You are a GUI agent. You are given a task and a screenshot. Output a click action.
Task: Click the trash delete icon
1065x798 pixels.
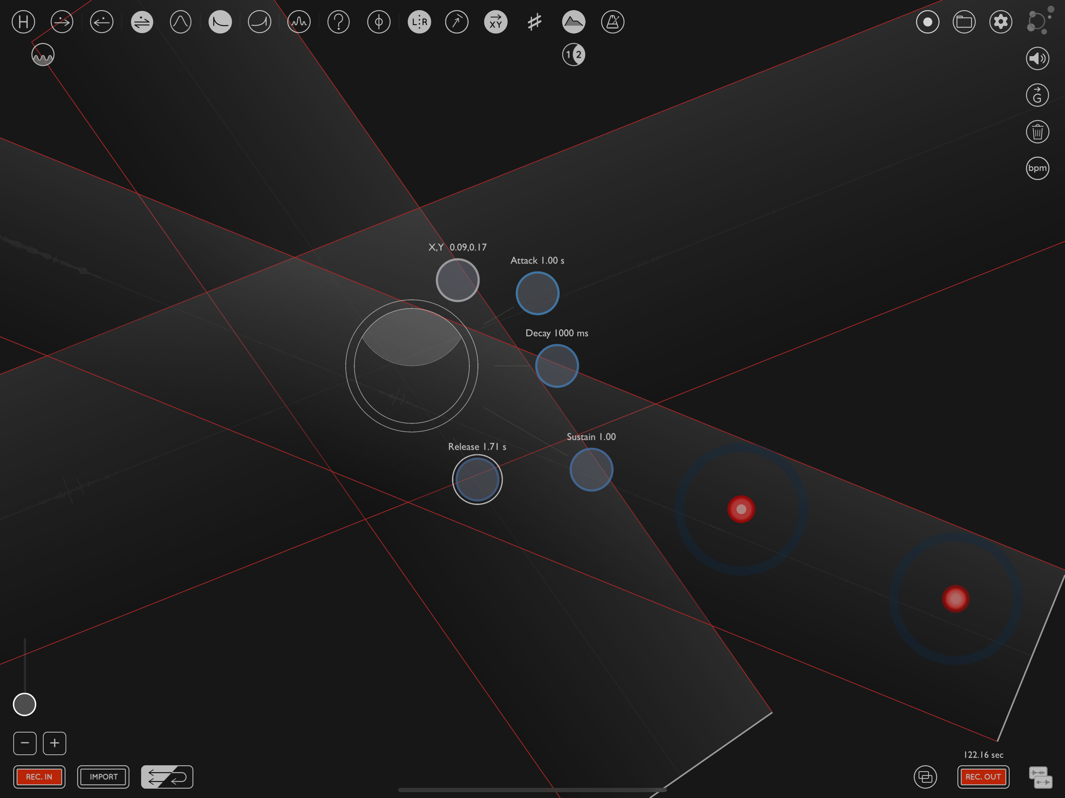pyautogui.click(x=1037, y=131)
